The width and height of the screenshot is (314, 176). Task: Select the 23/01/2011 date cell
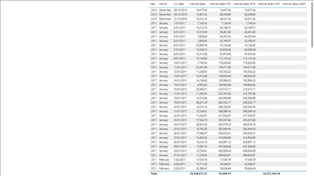click(180, 120)
